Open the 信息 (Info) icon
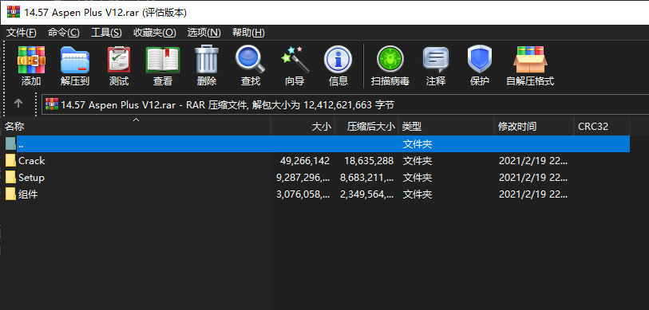 [338, 60]
